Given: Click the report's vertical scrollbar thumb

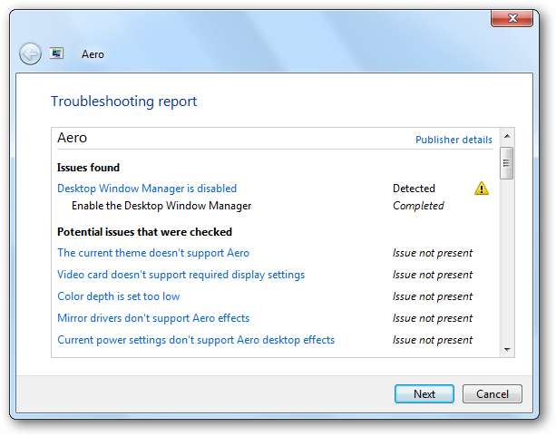Looking at the screenshot, I should [x=507, y=163].
